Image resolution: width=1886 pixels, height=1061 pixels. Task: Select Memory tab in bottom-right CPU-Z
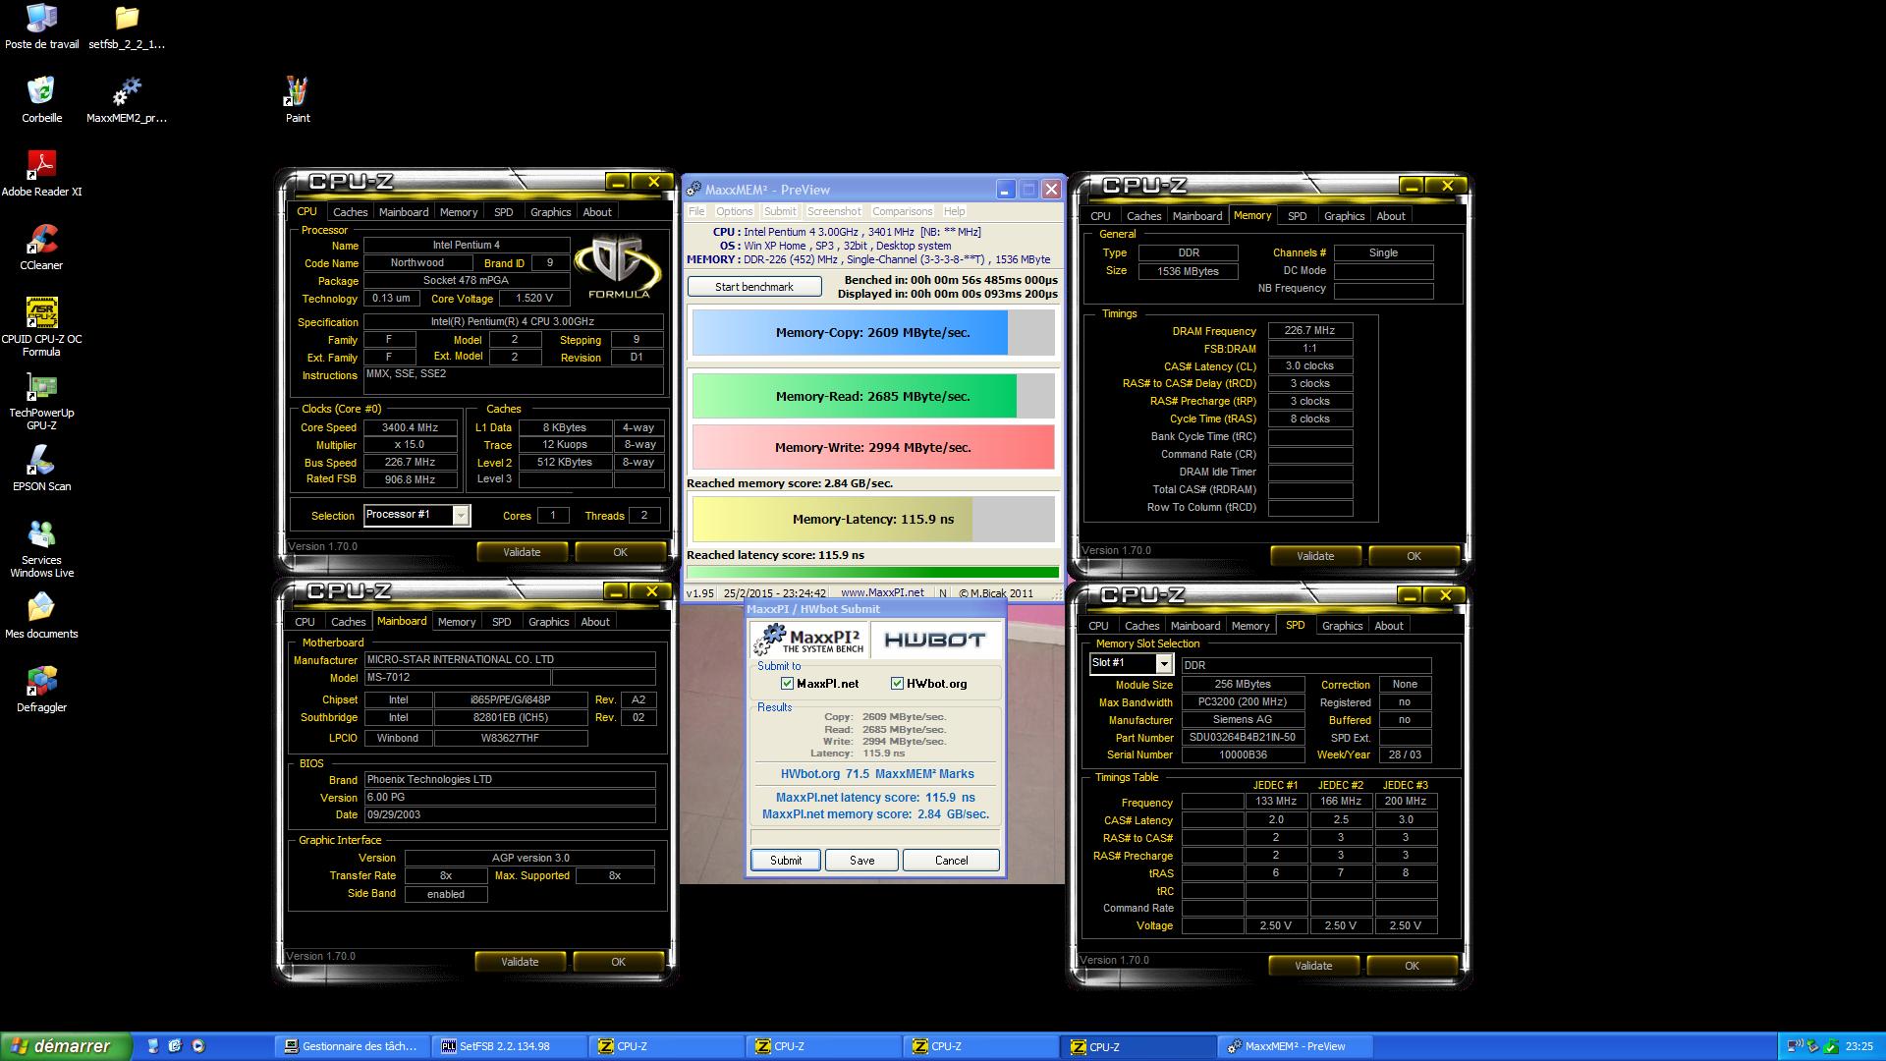[1249, 626]
